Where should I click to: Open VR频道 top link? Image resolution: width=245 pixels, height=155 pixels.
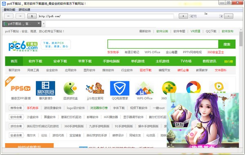point(195,31)
